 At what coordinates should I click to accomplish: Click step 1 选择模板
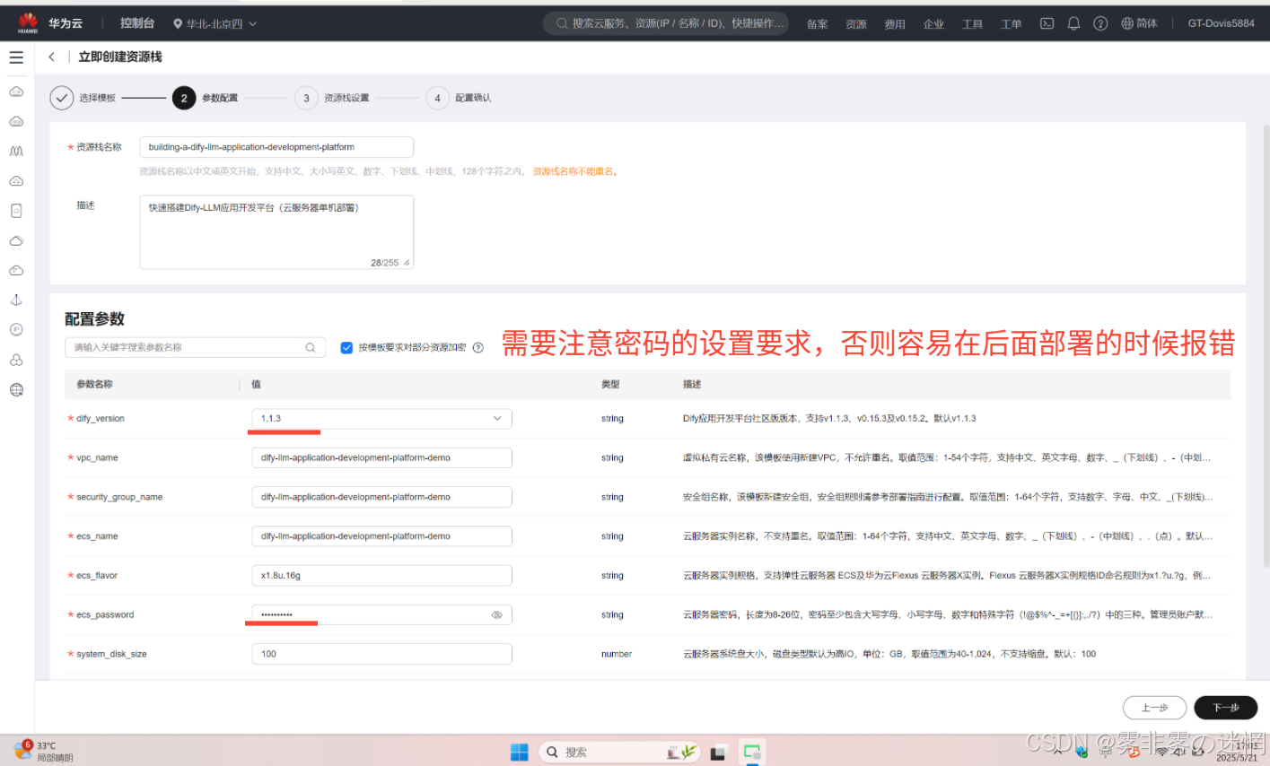pyautogui.click(x=83, y=98)
